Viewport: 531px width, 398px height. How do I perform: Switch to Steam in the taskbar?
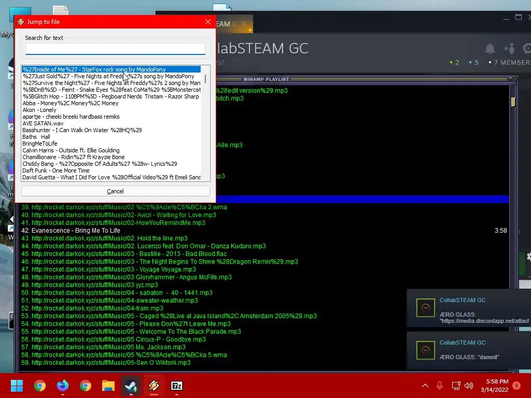point(131,386)
